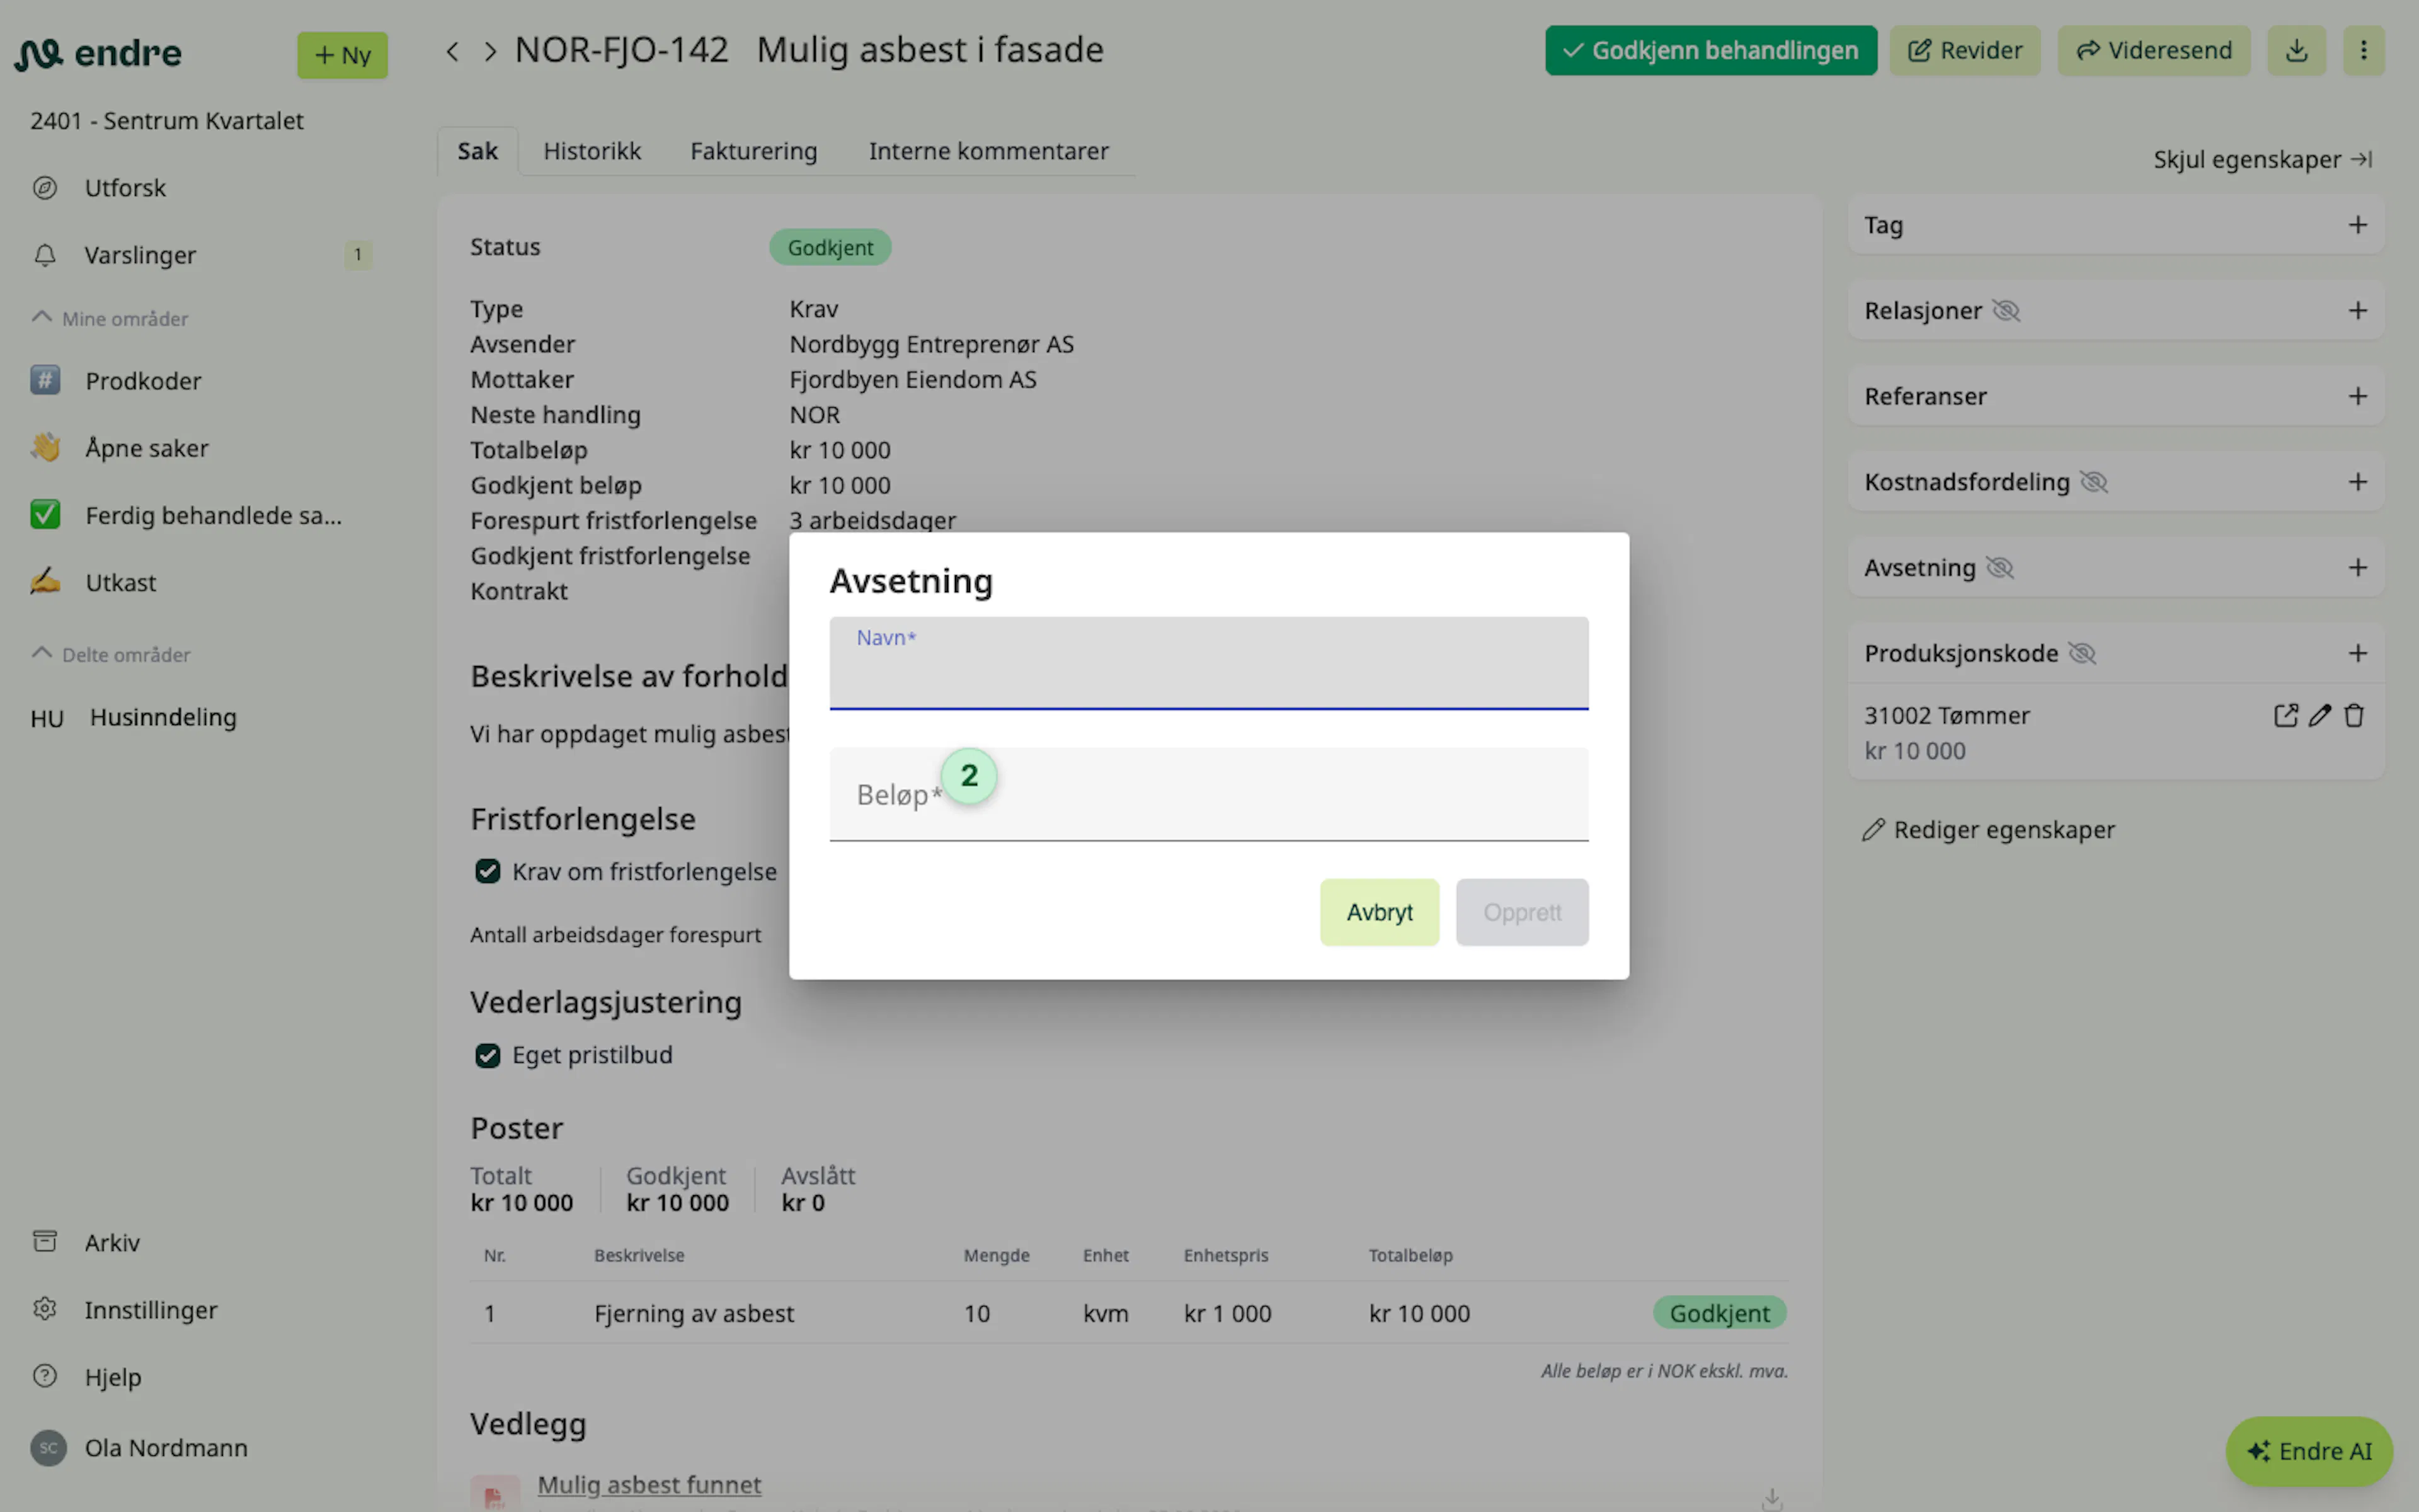Toggle the visibility eye icon next to Kostnadsfordeling
The height and width of the screenshot is (1512, 2419).
point(2093,482)
